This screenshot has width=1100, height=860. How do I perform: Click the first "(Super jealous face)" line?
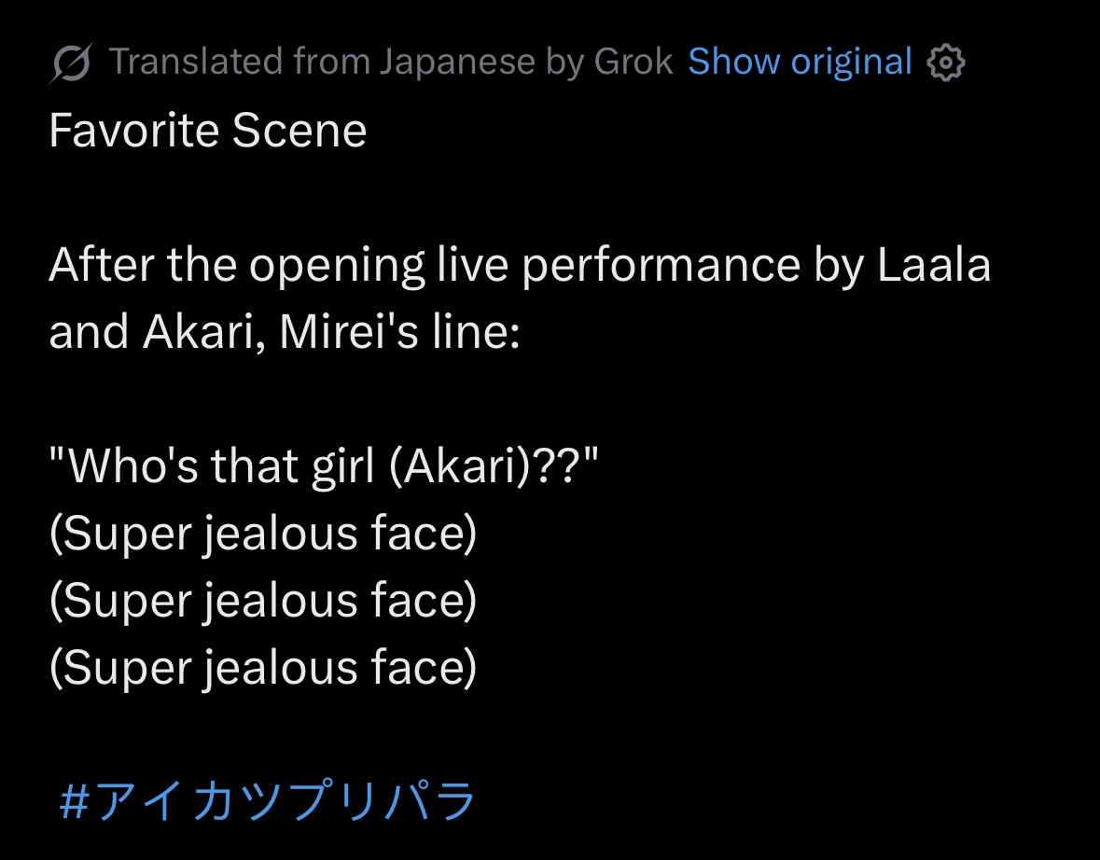262,534
